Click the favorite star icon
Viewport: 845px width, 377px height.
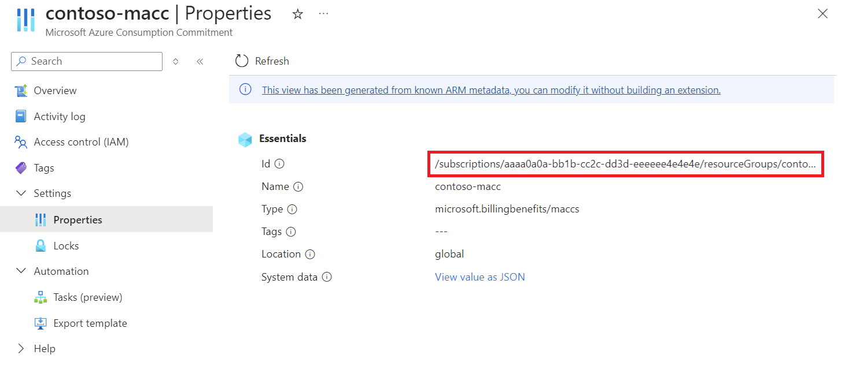click(x=298, y=14)
